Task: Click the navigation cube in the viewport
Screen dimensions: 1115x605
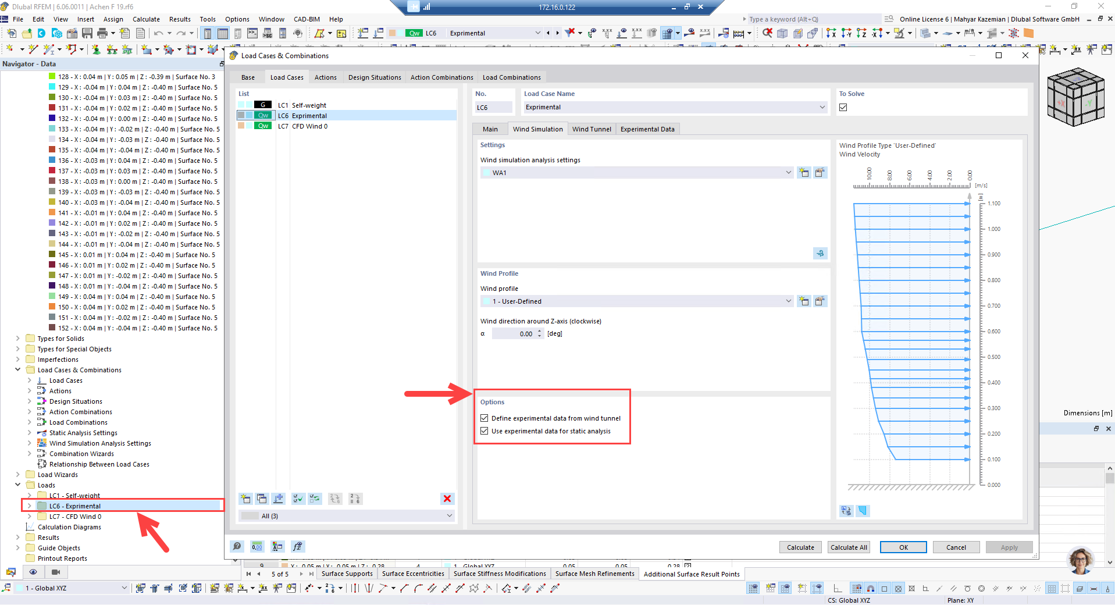Action: (x=1075, y=97)
